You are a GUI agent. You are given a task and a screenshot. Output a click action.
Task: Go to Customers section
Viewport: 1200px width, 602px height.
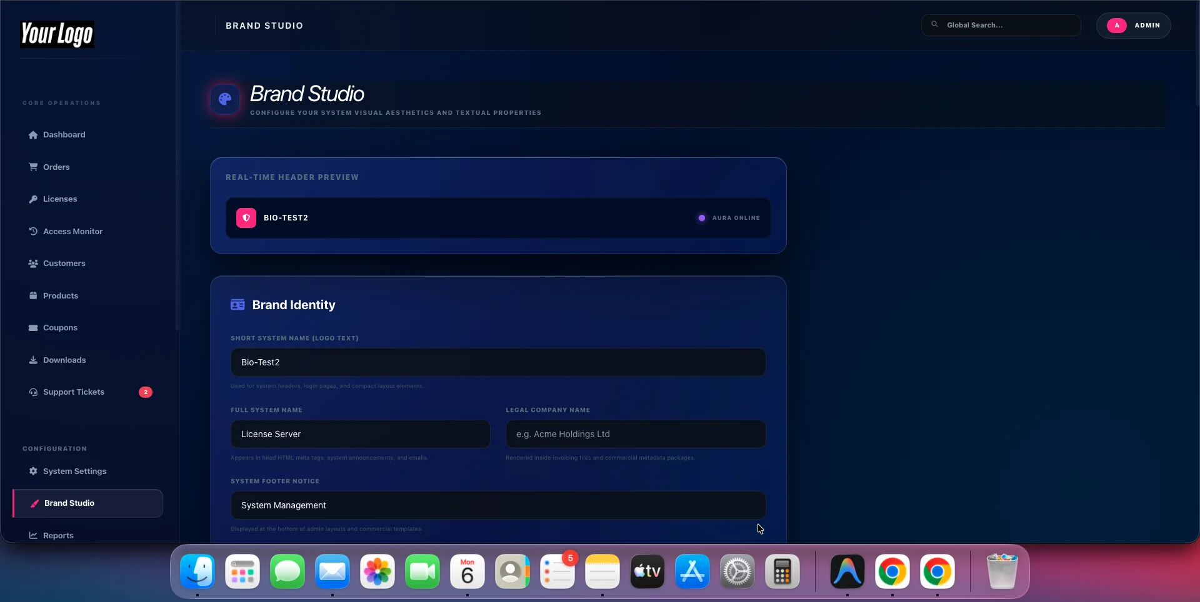[x=87, y=264]
